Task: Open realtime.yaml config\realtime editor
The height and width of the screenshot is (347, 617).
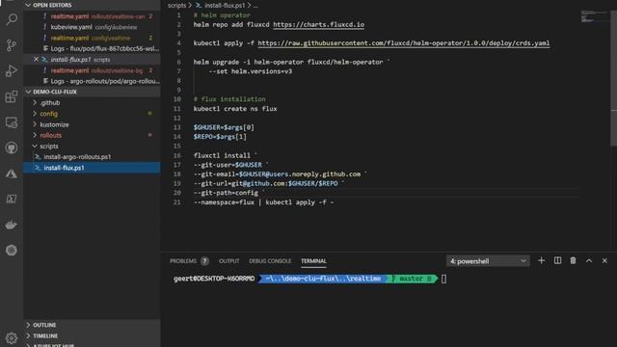Action: tap(92, 39)
